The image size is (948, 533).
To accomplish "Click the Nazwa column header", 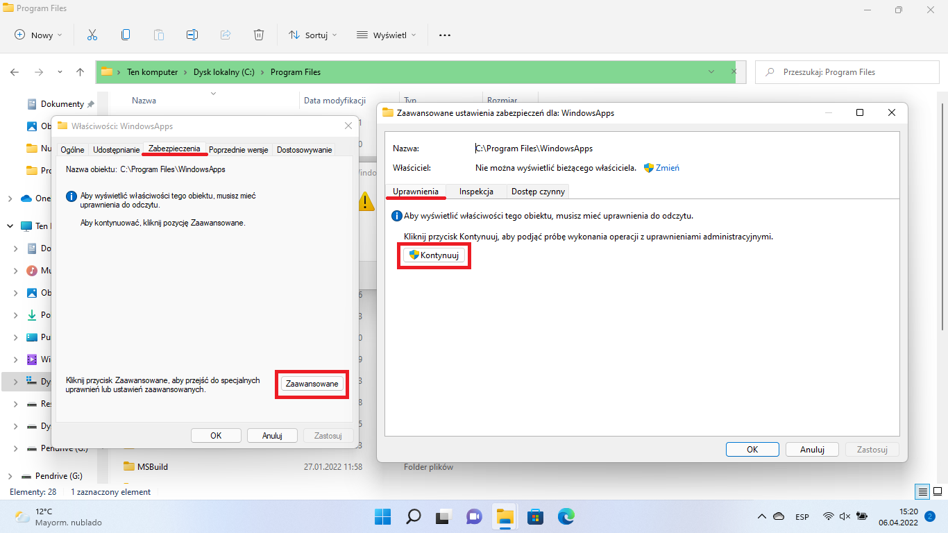I will [144, 101].
